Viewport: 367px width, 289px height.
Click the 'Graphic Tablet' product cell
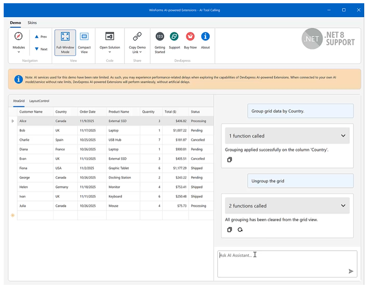123,168
